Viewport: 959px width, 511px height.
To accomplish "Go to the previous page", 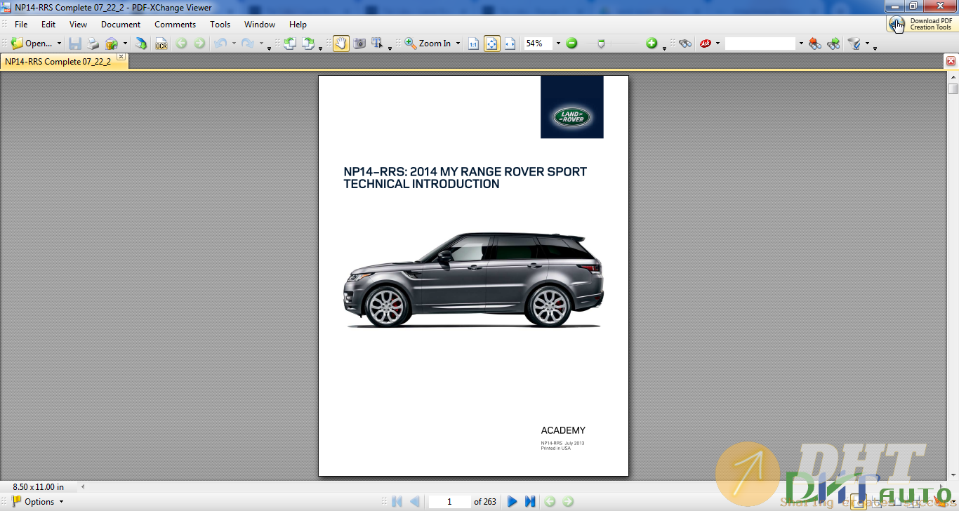I will point(414,501).
